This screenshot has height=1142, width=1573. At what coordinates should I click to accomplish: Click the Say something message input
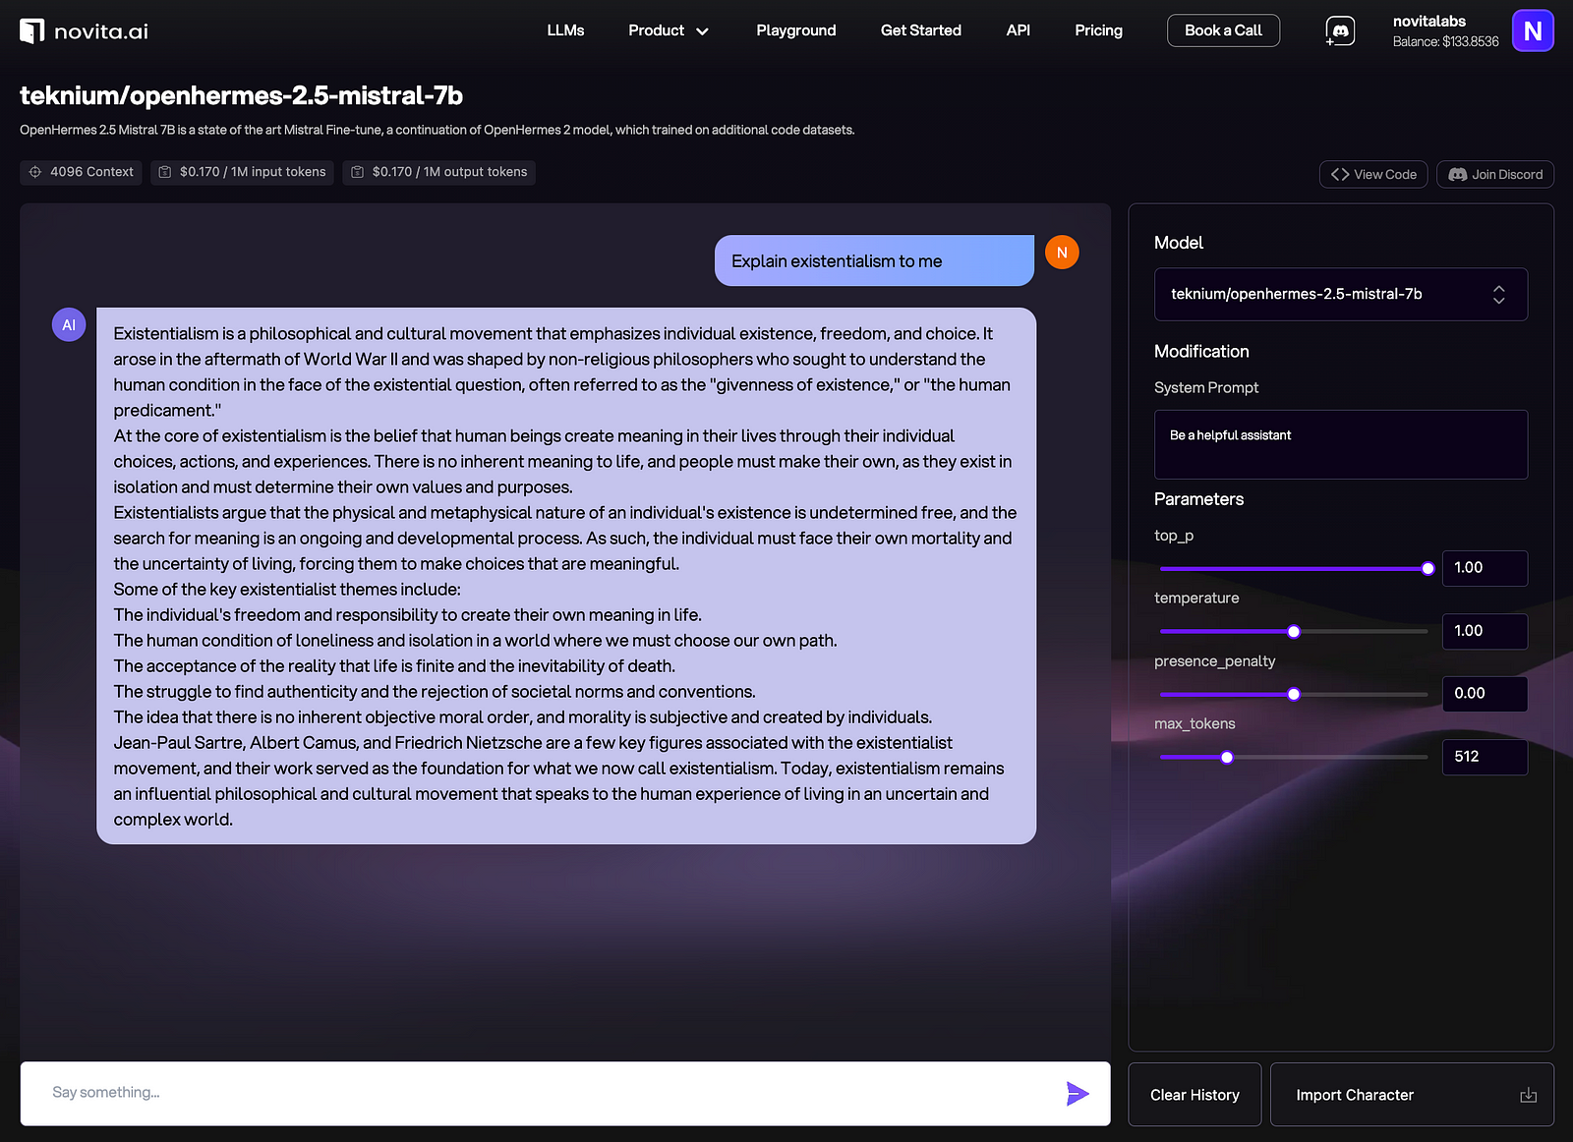coord(565,1093)
